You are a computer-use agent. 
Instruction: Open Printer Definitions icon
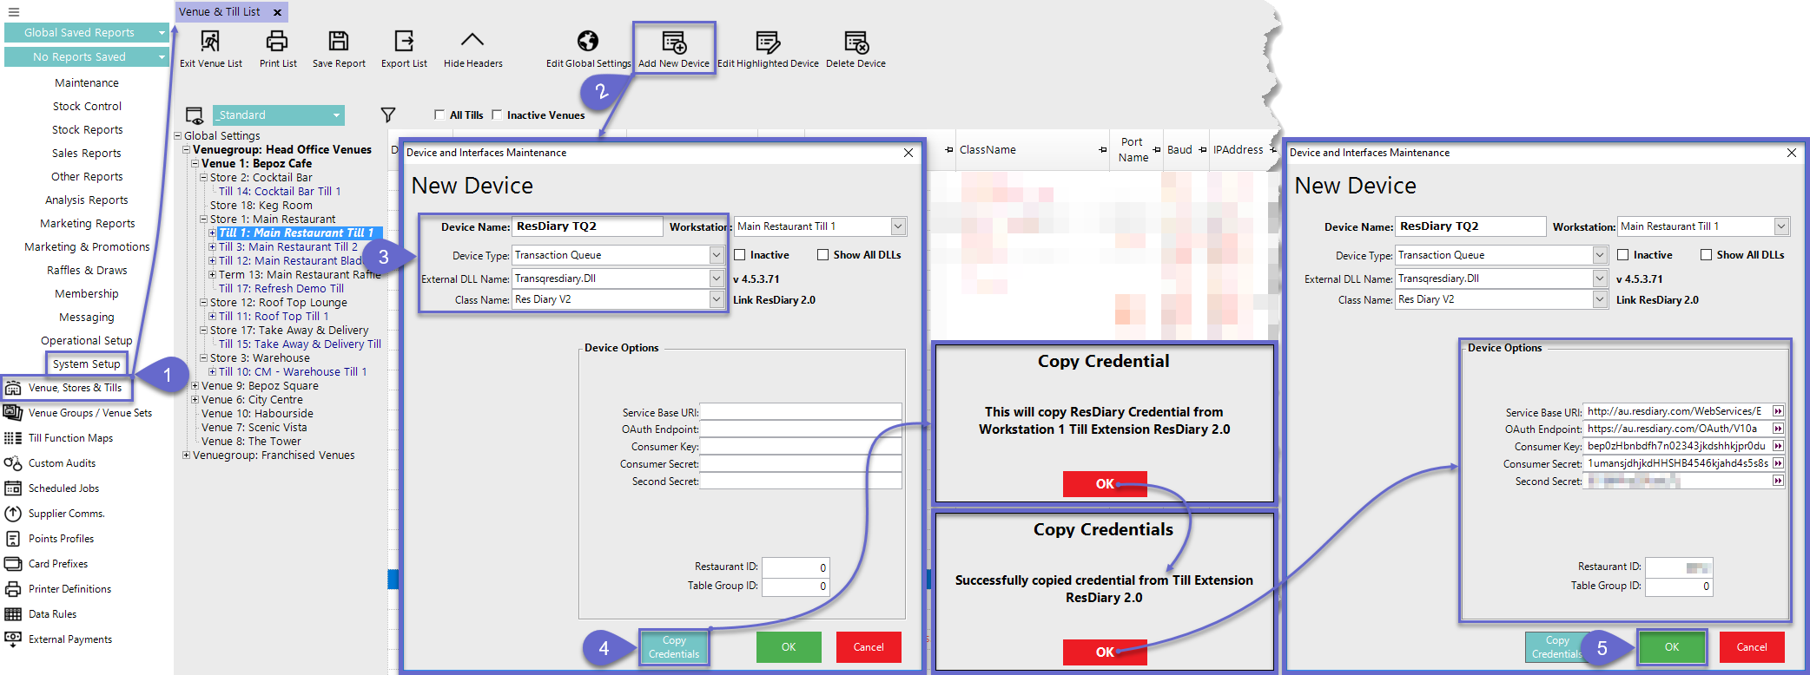coord(13,589)
